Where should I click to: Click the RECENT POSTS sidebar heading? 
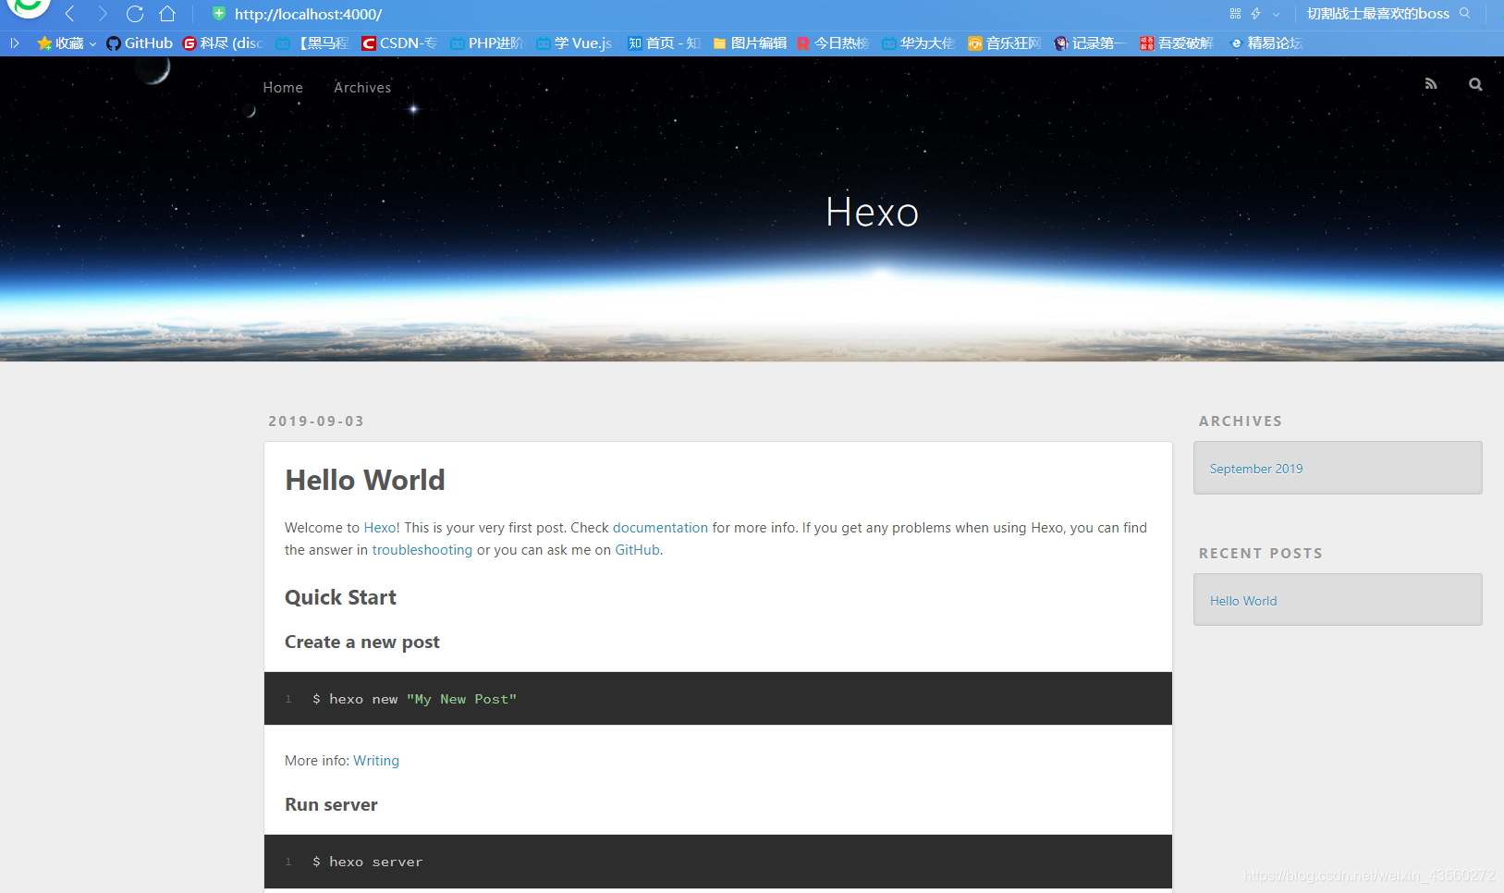click(1261, 553)
